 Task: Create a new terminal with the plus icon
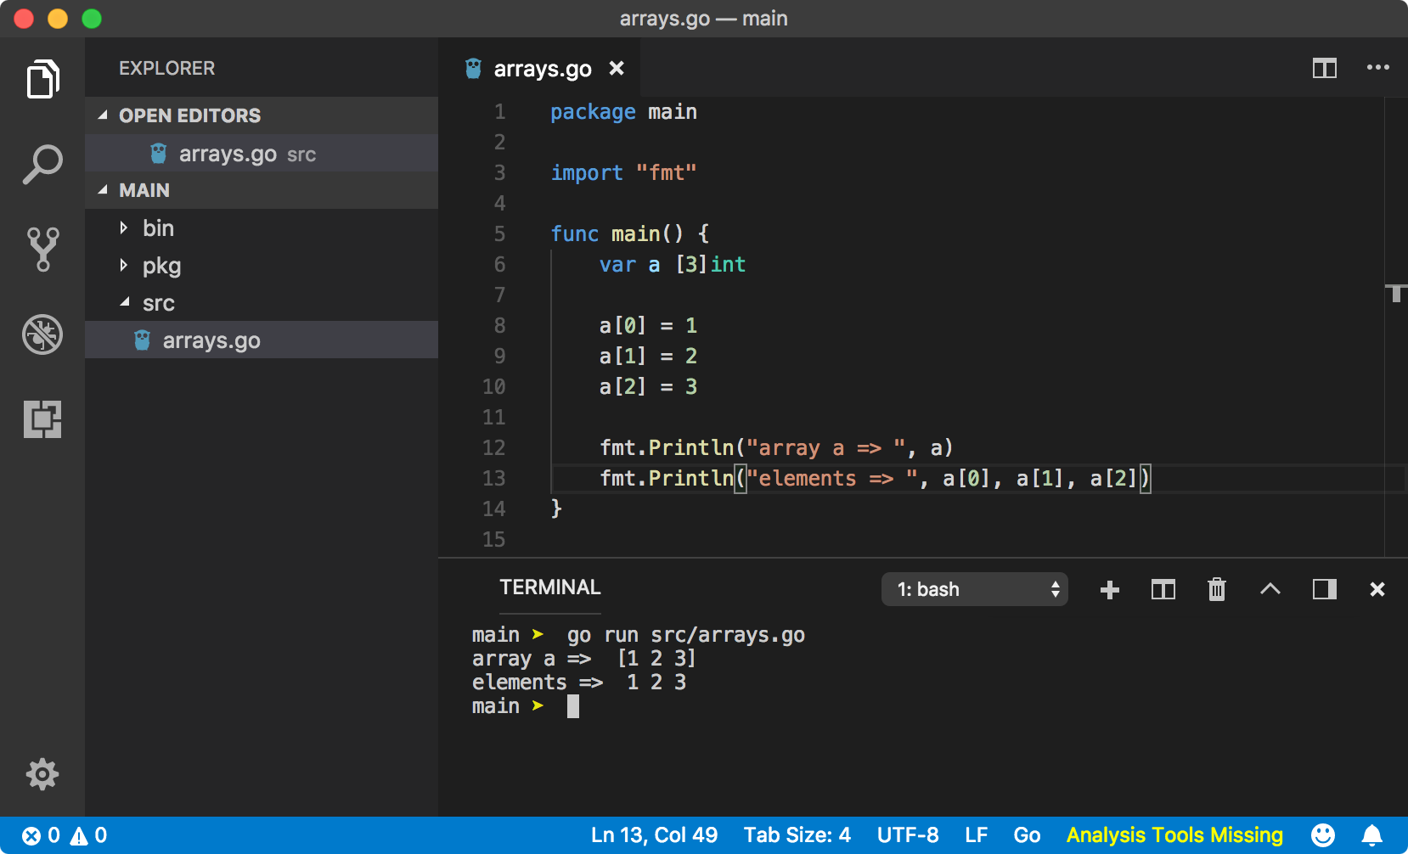coord(1109,589)
